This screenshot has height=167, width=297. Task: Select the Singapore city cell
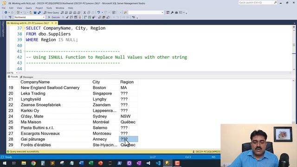click(105, 93)
